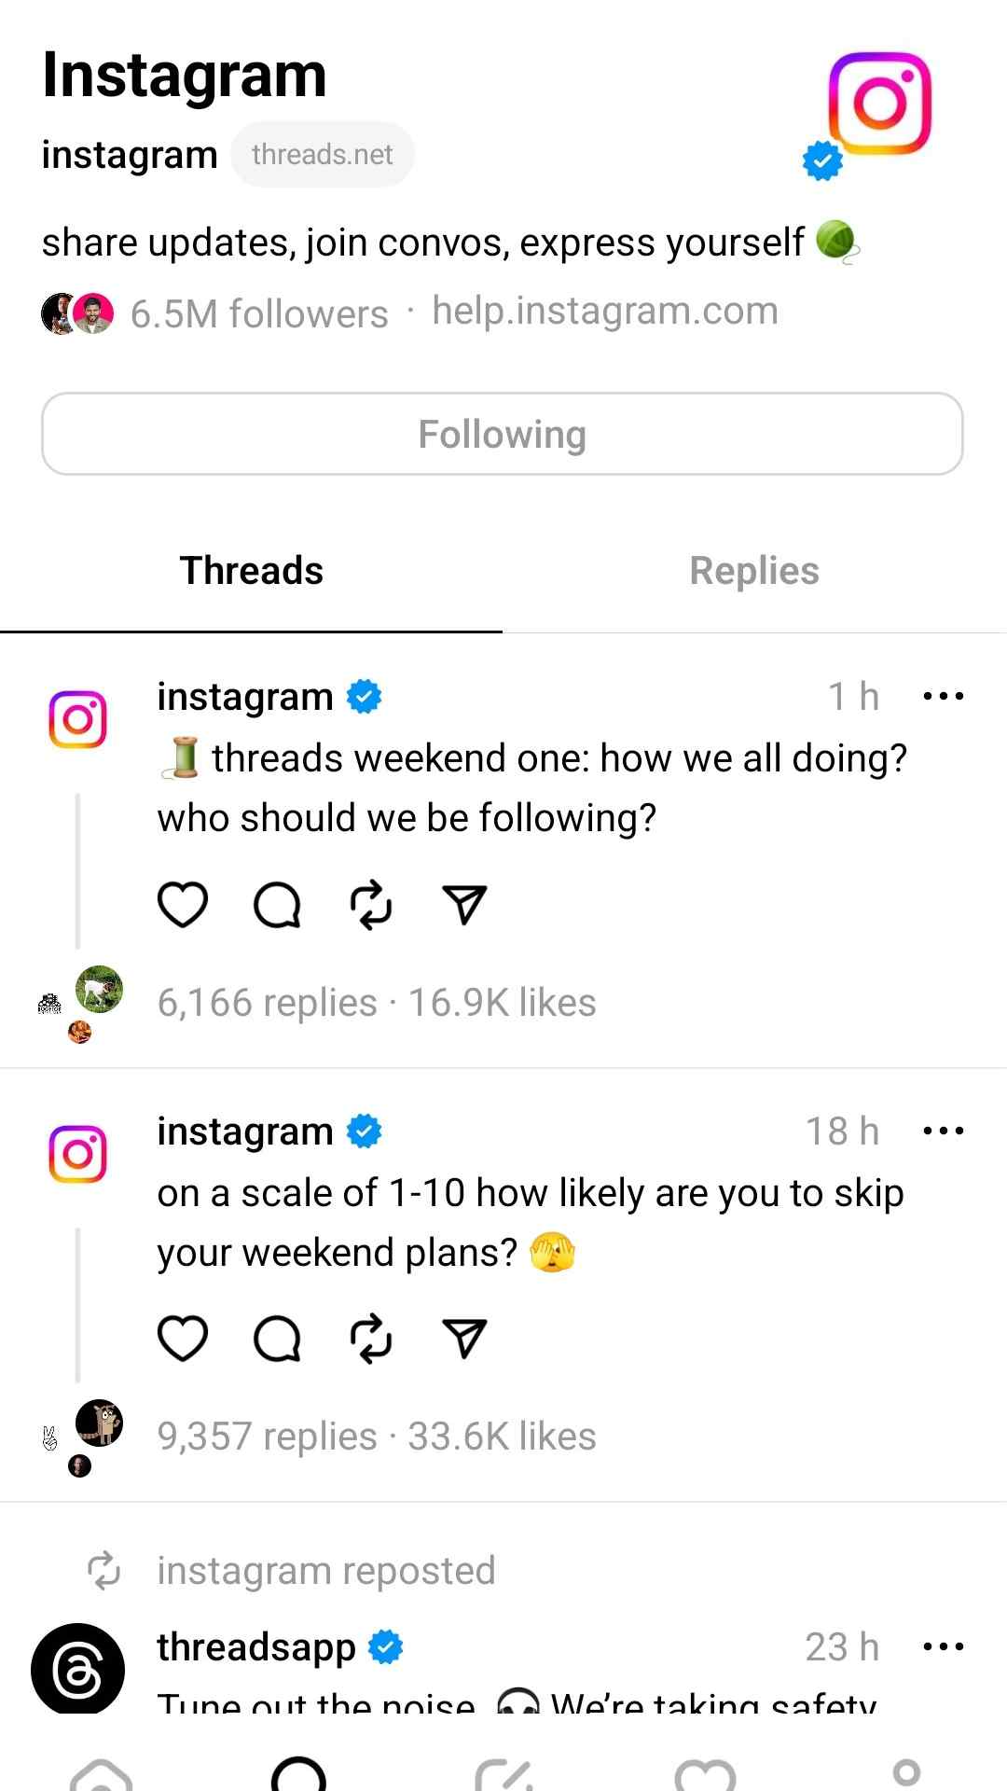Click the threads.net badge
Screen dimensions: 1007x1791
323,154
